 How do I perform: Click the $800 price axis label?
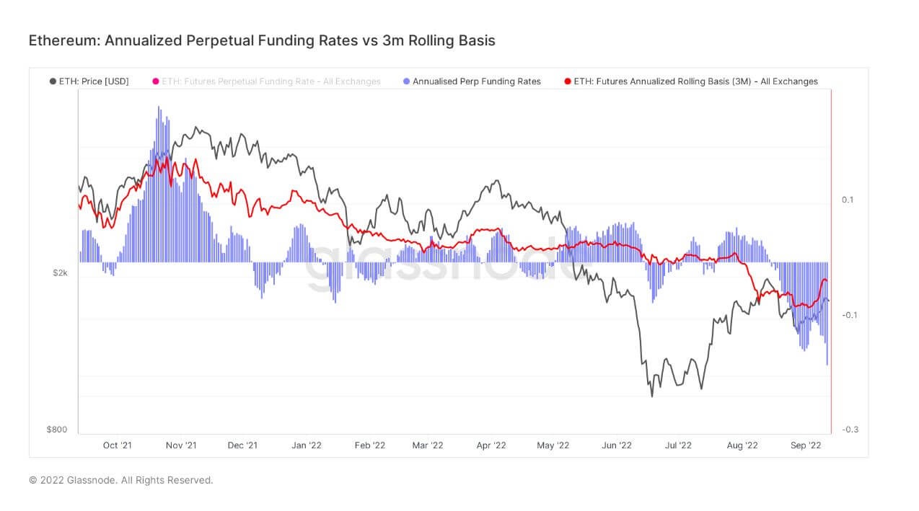(x=57, y=430)
